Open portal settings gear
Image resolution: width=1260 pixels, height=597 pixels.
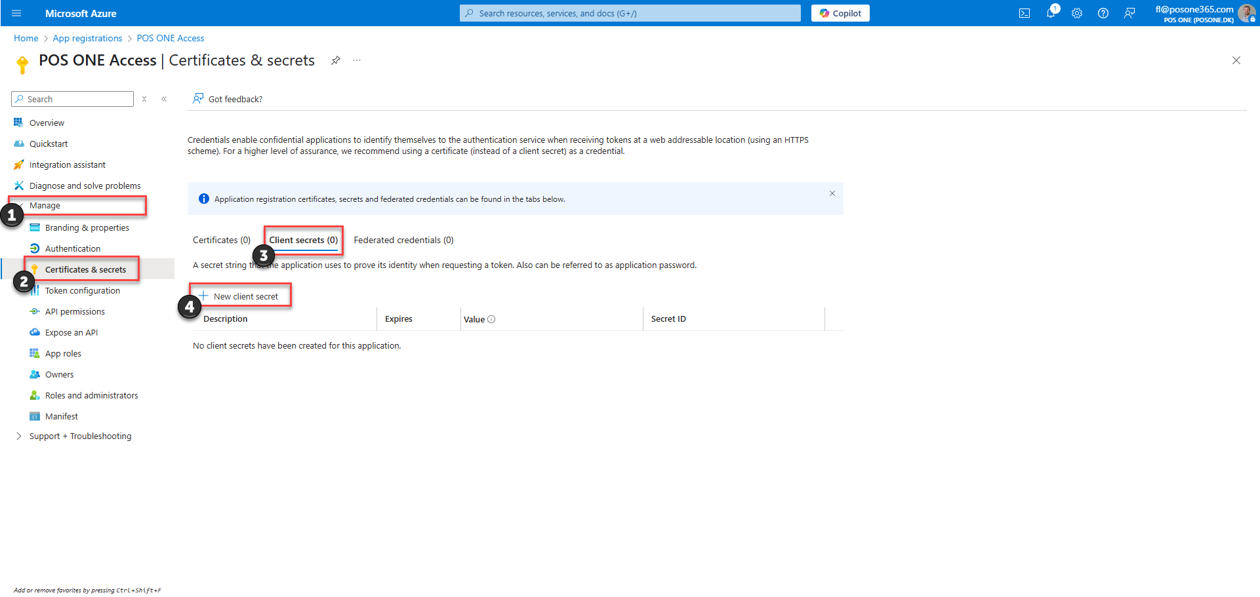pos(1077,13)
